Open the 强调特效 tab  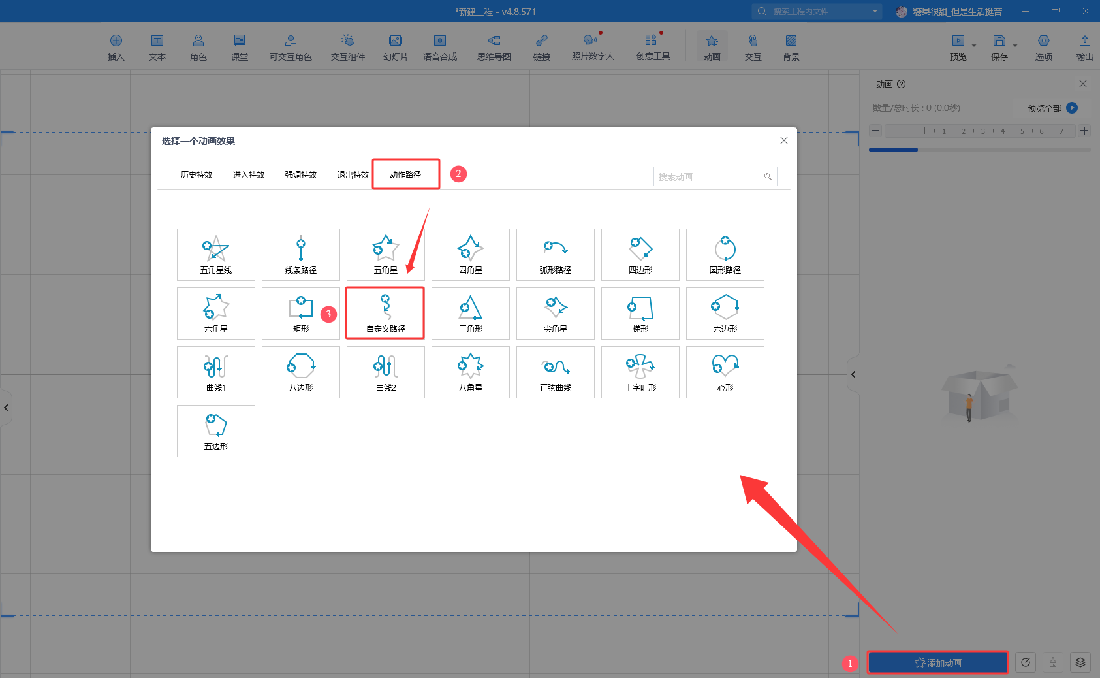pos(301,175)
